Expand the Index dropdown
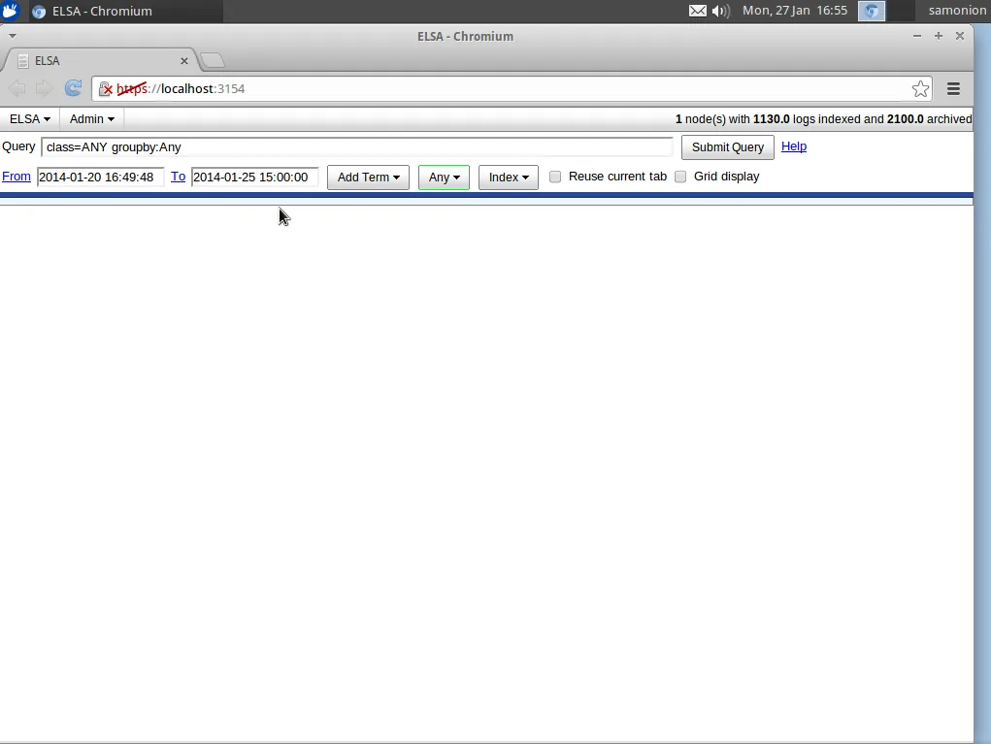 (509, 178)
